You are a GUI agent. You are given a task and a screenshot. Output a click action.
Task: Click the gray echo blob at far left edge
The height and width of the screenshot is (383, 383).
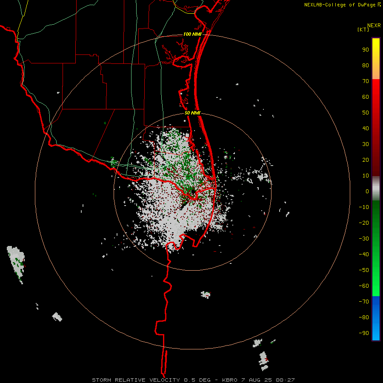[x=16, y=265]
